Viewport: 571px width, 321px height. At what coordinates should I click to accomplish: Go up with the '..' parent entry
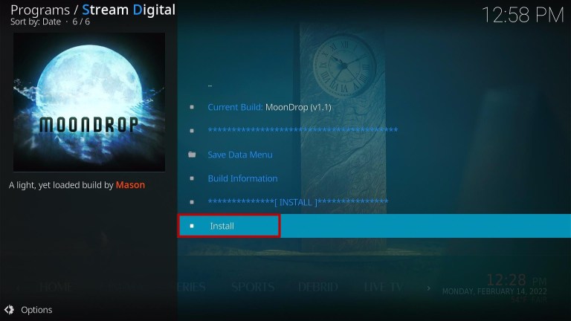click(210, 85)
